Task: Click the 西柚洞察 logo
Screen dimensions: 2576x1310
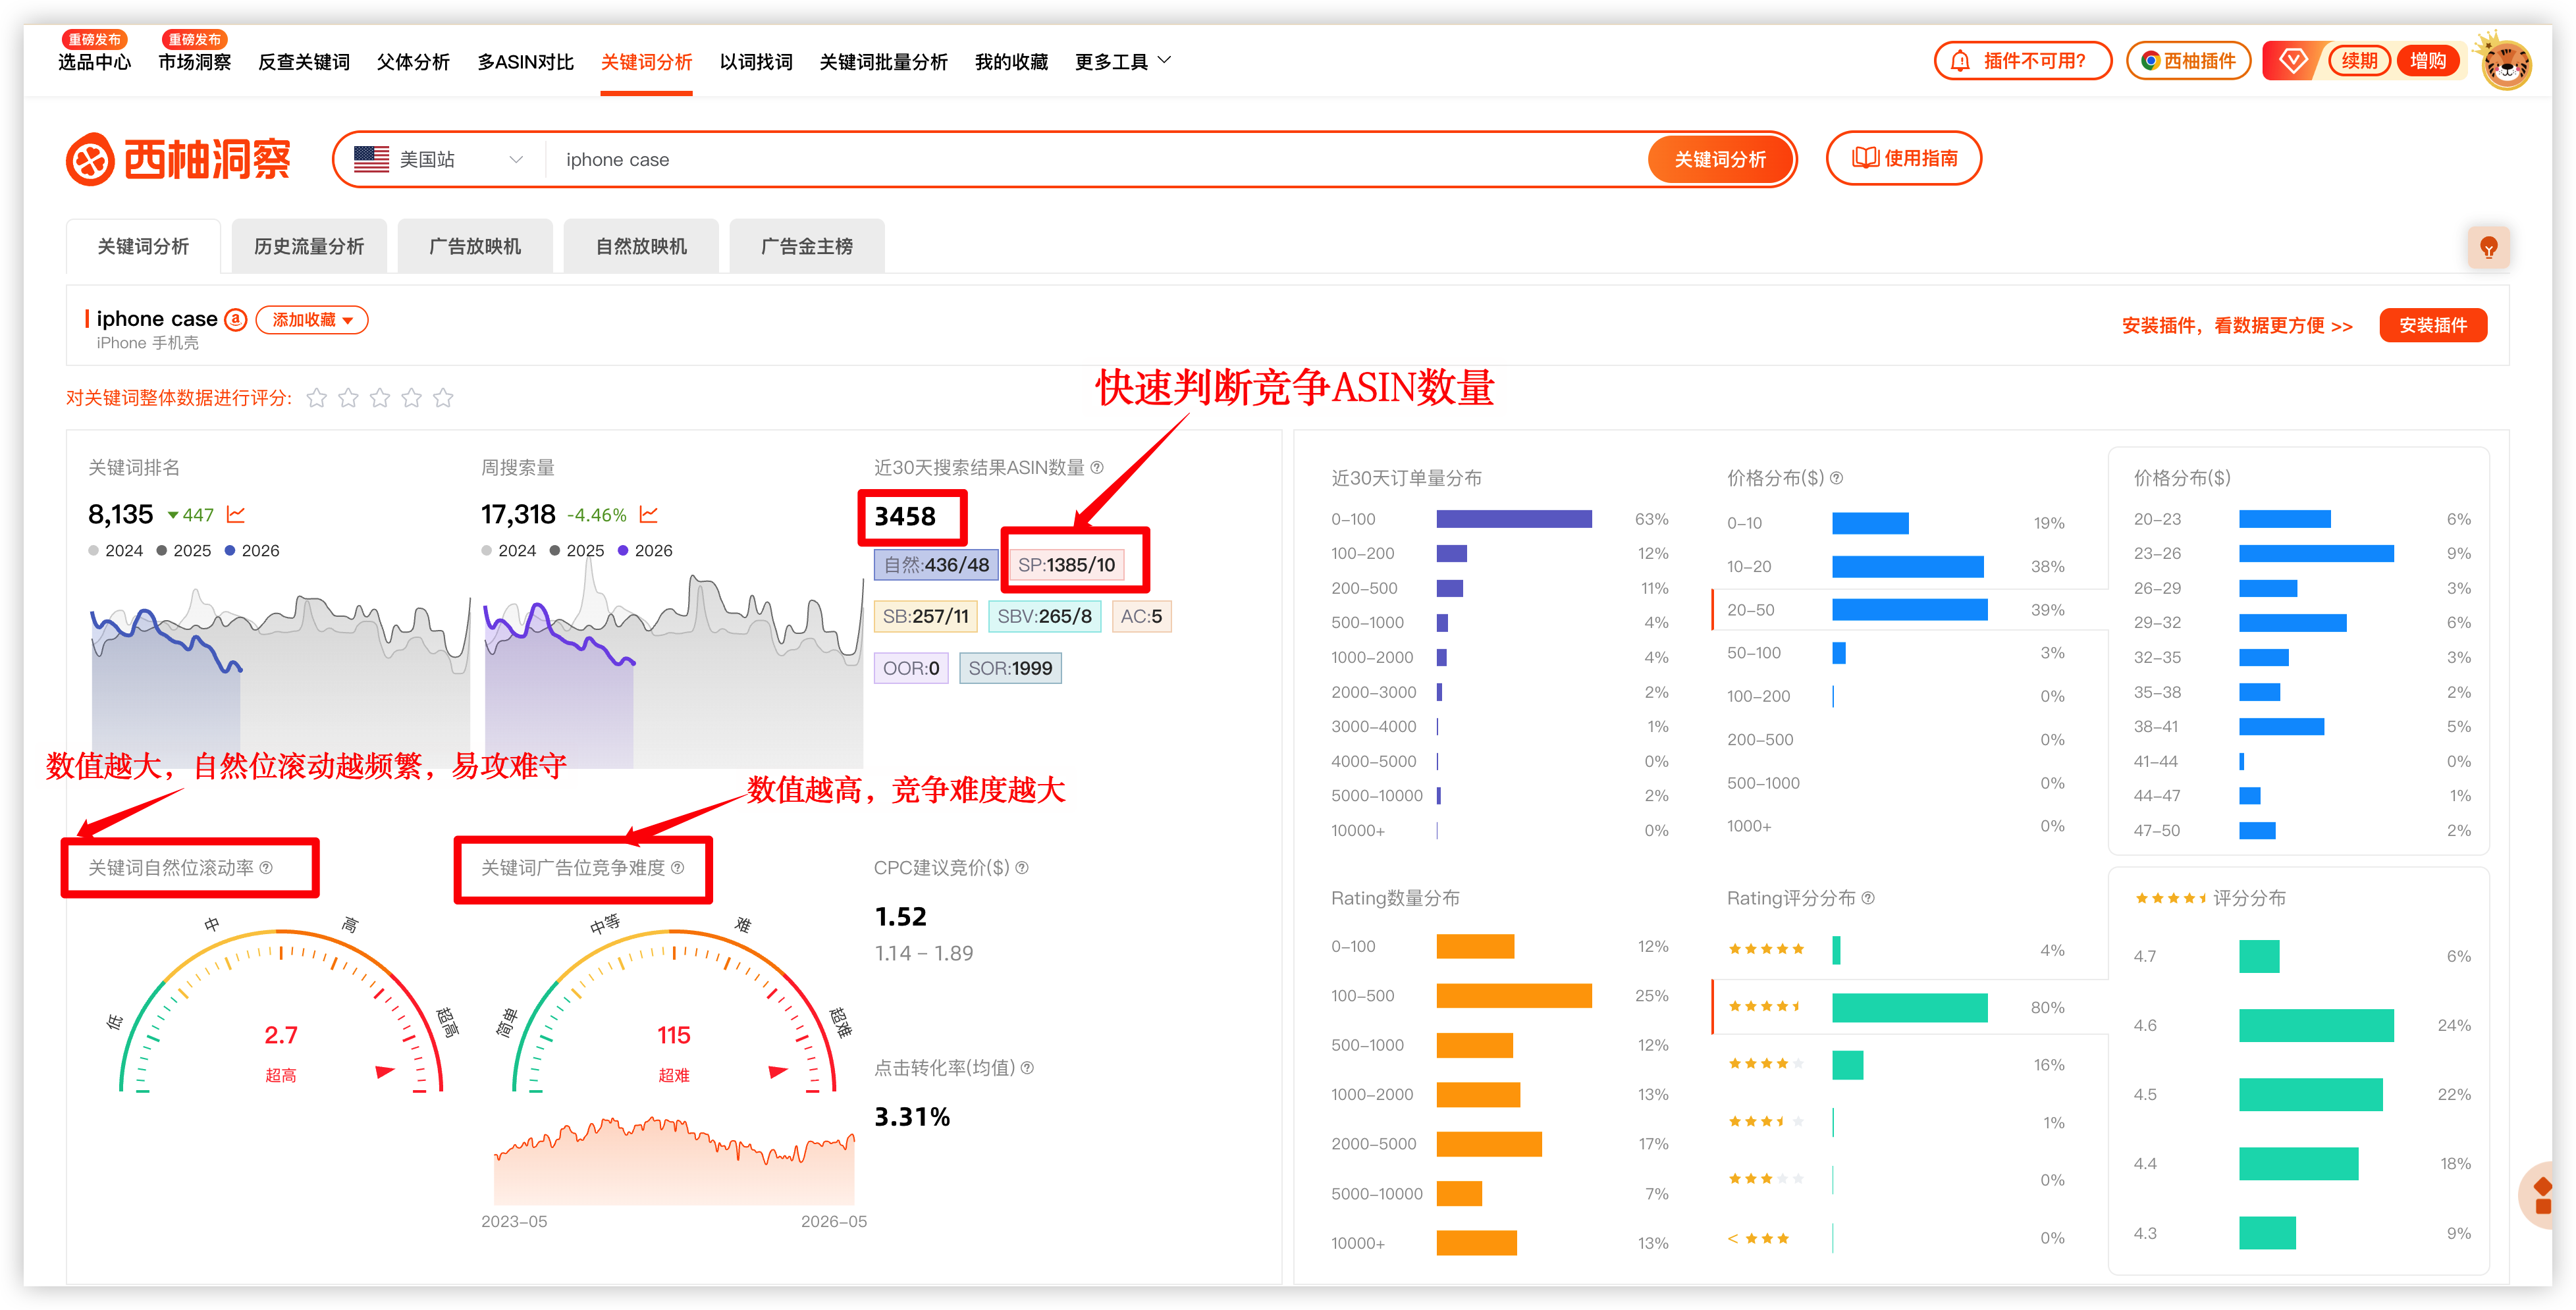Action: coord(179,159)
